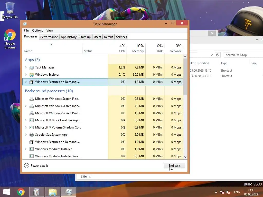The width and height of the screenshot is (263, 197).
Task: Switch to the Services tab
Action: coord(121,37)
